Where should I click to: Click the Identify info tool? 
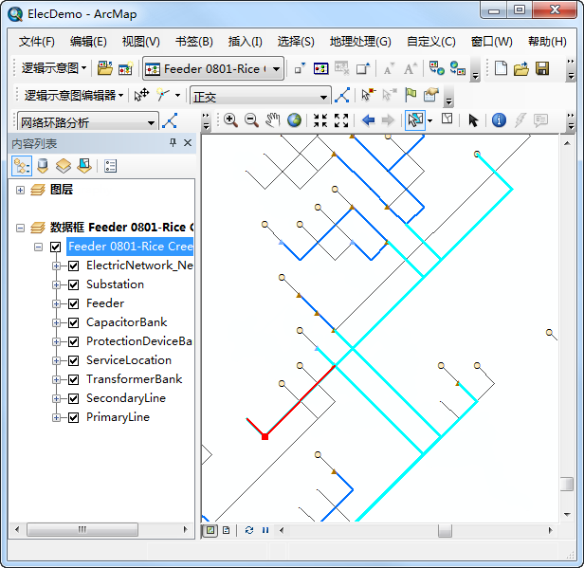pos(499,120)
